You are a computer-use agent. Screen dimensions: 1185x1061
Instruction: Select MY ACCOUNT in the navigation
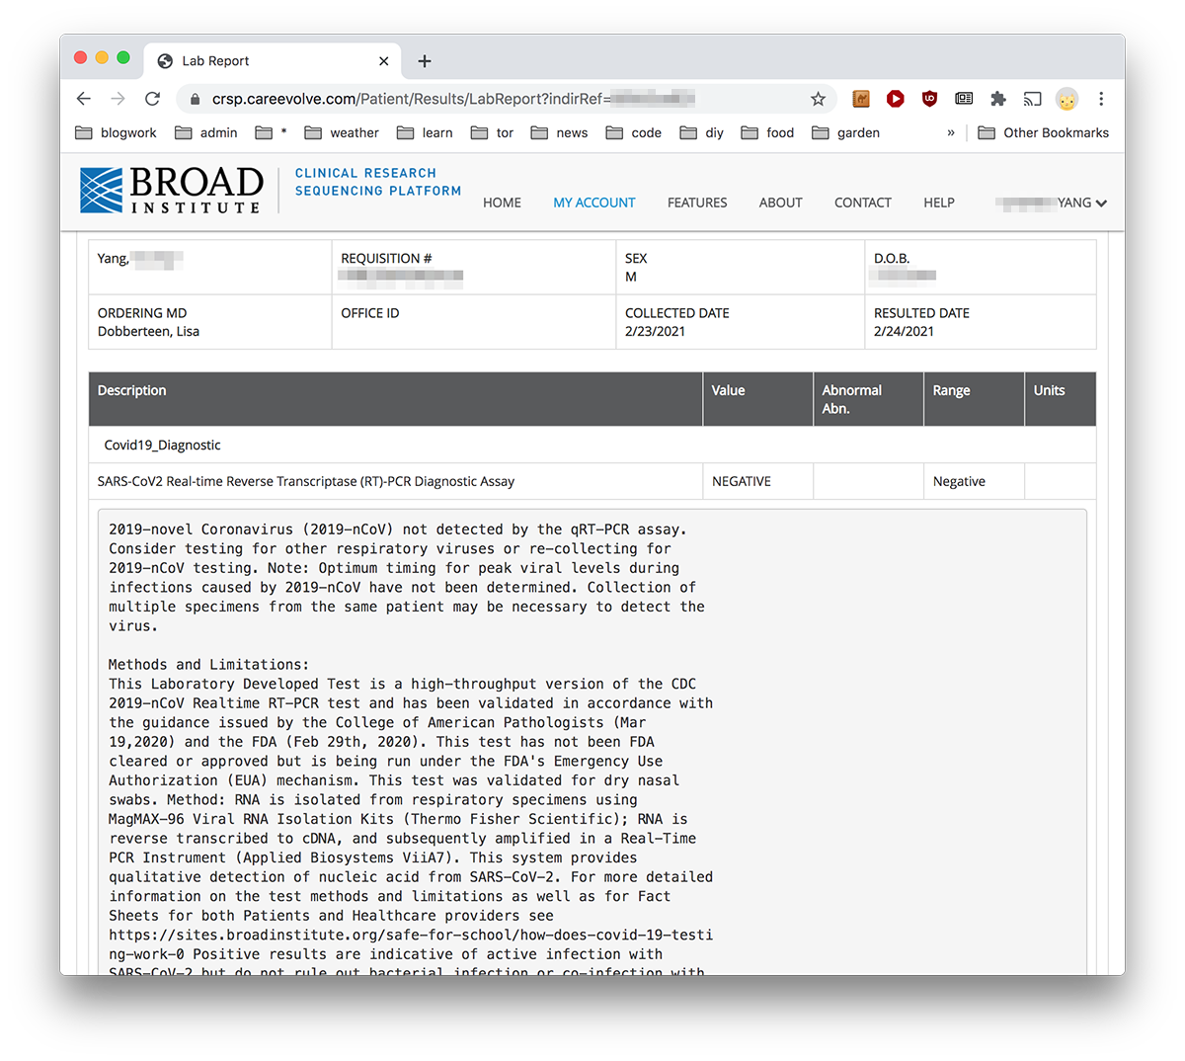coord(594,203)
